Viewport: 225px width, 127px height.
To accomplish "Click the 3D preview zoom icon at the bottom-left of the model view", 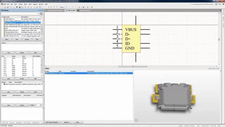I will click(136, 120).
